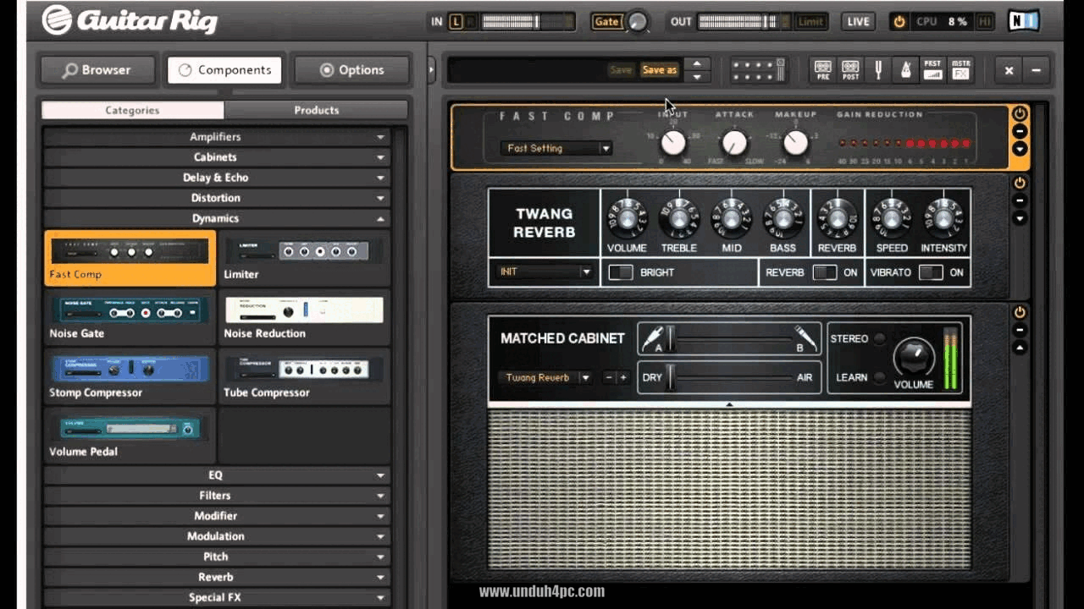Open the Options tab
This screenshot has height=609, width=1084.
pyautogui.click(x=351, y=70)
